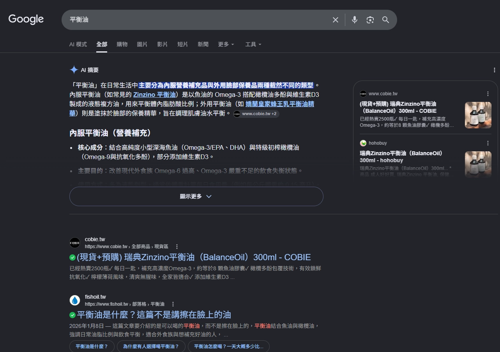
Task: Open three-dot menu beside cobie.tw result URL
Action: pos(177,247)
